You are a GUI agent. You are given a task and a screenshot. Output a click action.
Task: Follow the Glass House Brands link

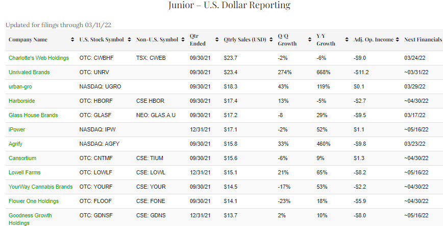[33, 115]
